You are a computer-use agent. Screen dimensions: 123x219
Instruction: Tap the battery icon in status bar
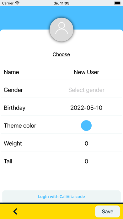[118, 3]
